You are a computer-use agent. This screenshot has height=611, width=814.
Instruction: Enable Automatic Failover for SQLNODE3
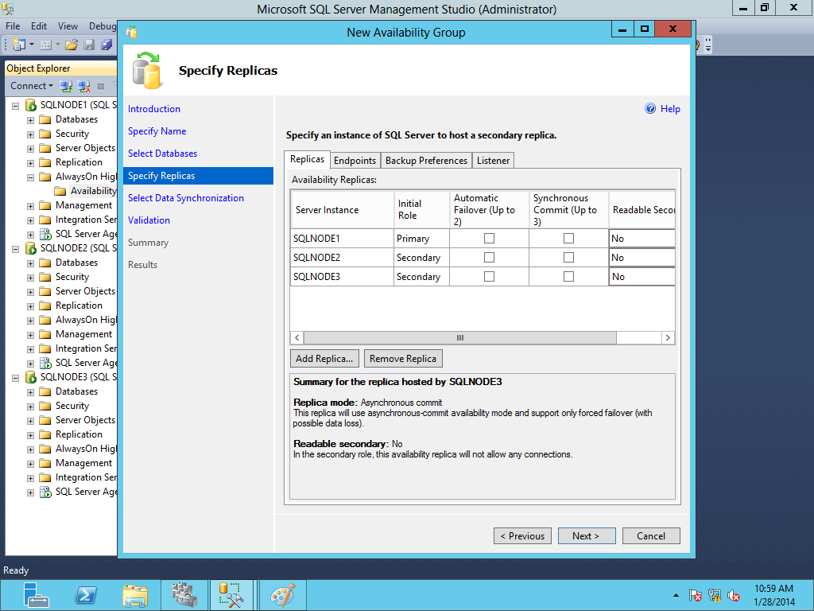pos(489,276)
